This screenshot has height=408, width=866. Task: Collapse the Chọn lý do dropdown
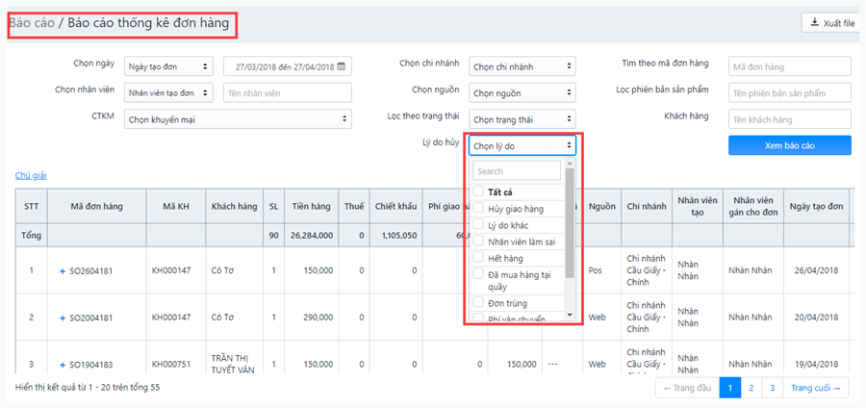[522, 145]
